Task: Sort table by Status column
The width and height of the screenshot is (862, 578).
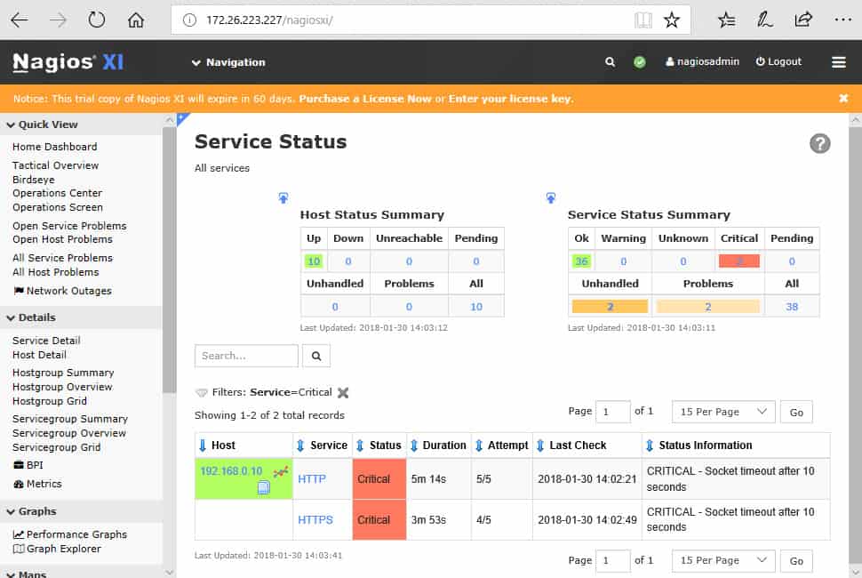Action: click(360, 446)
